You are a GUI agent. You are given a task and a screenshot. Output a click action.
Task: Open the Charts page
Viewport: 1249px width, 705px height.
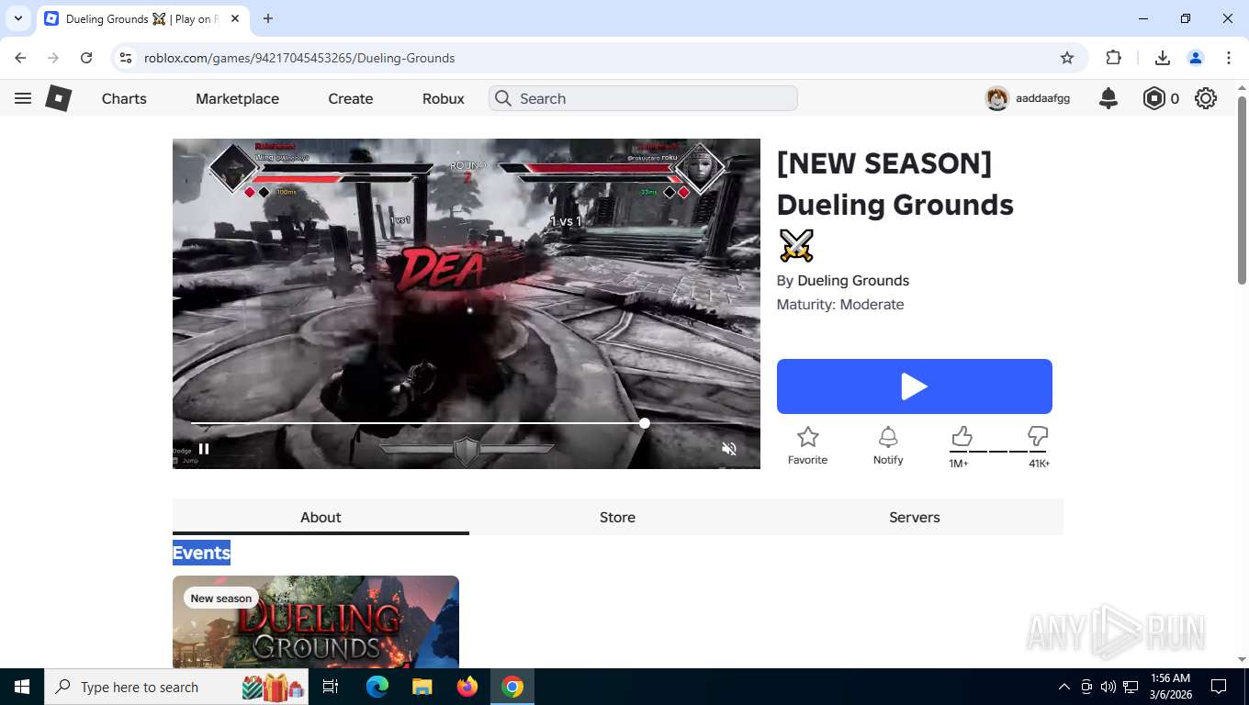click(124, 98)
